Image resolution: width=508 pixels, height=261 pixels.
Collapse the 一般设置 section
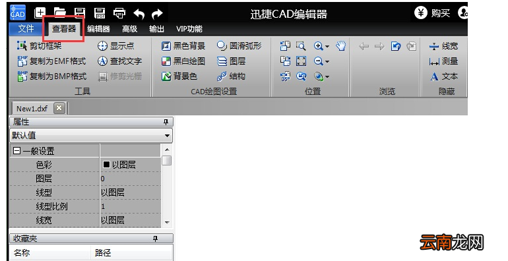point(17,151)
